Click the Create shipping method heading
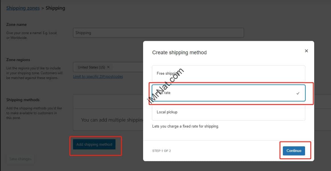Viewport: 331px width, 171px height. [x=179, y=52]
